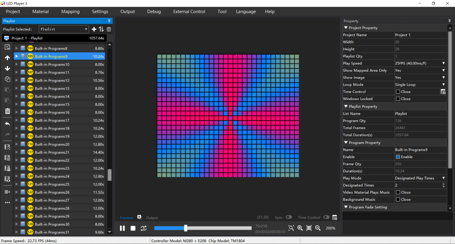Image resolution: width=455 pixels, height=244 pixels.
Task: Switch to the Output tab
Action: coord(152,218)
